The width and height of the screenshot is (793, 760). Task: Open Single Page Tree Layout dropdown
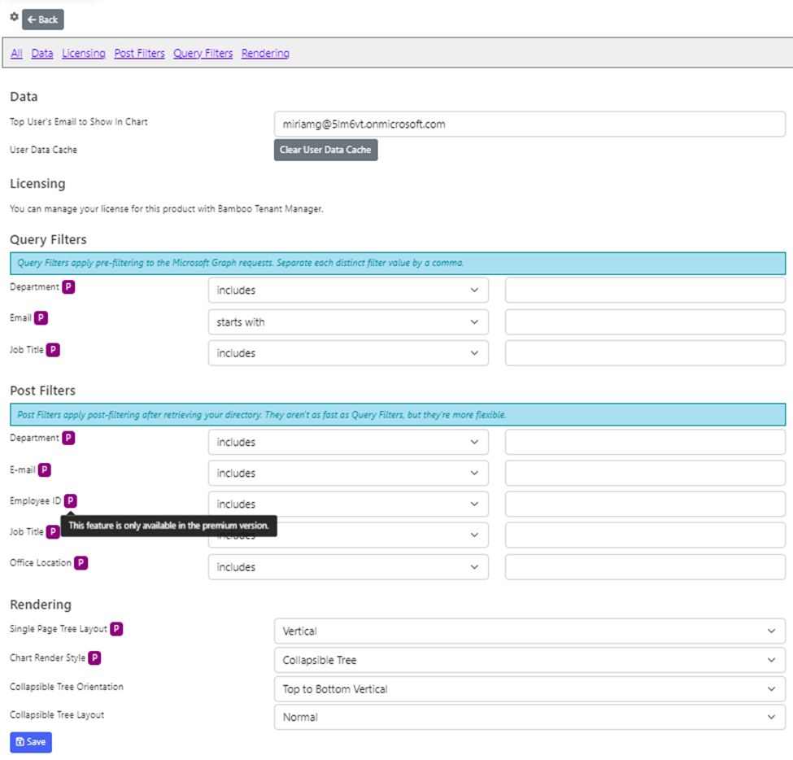[x=529, y=631]
